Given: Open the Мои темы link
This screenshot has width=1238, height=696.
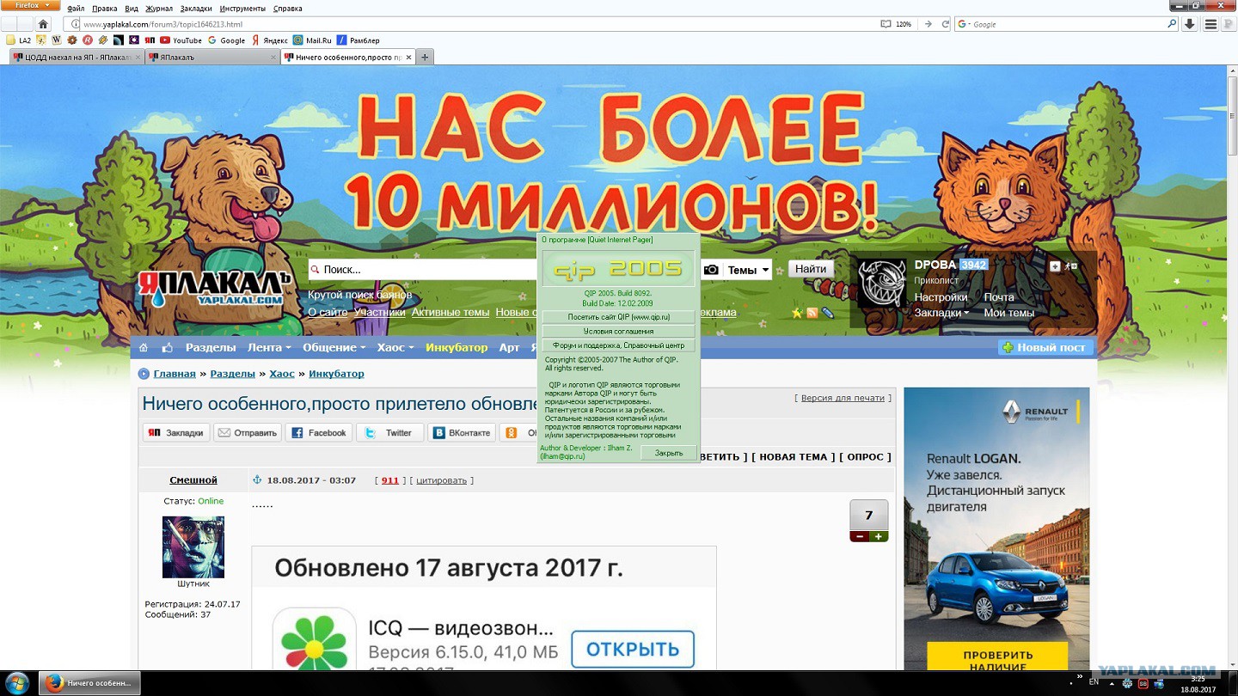Looking at the screenshot, I should coord(1008,313).
